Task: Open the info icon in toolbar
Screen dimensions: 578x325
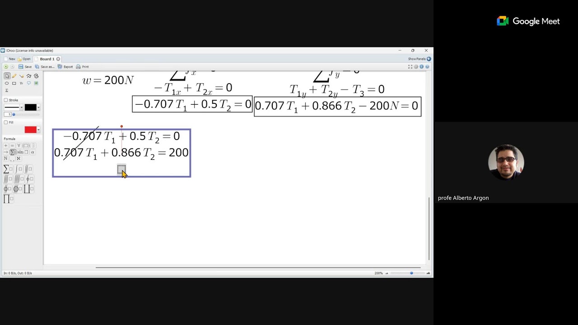Action: coord(421,67)
